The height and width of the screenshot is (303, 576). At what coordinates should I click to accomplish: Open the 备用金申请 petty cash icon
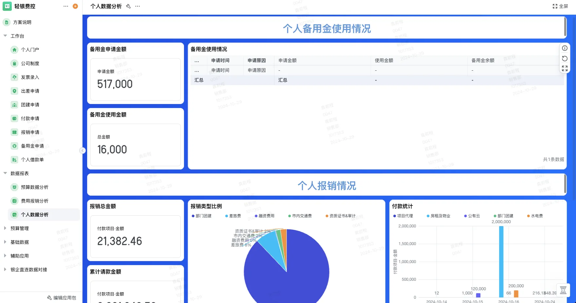(x=14, y=146)
